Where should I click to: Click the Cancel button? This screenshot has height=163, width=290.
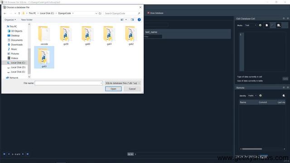coord(132,89)
